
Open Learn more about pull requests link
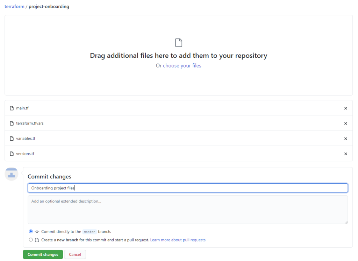[178, 240]
